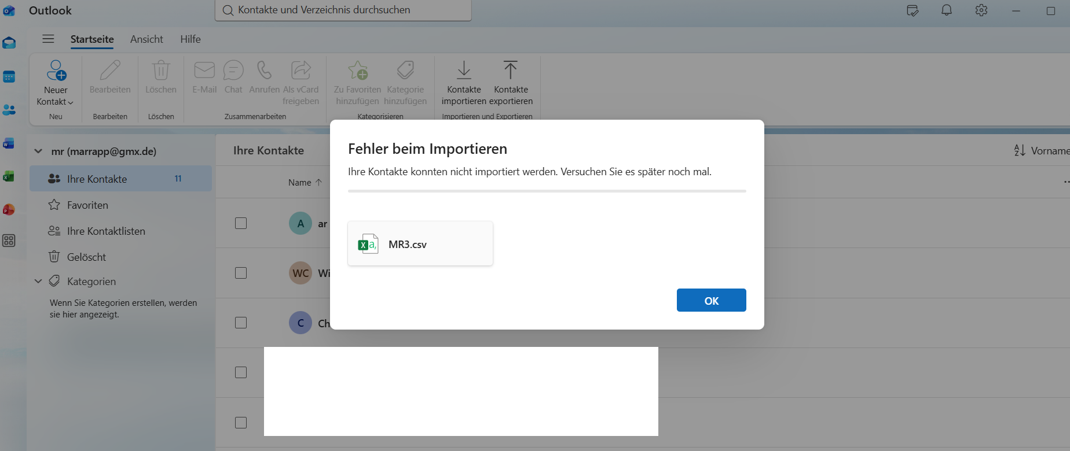The height and width of the screenshot is (451, 1070).
Task: Click OK in the import error dialog
Action: click(x=711, y=300)
